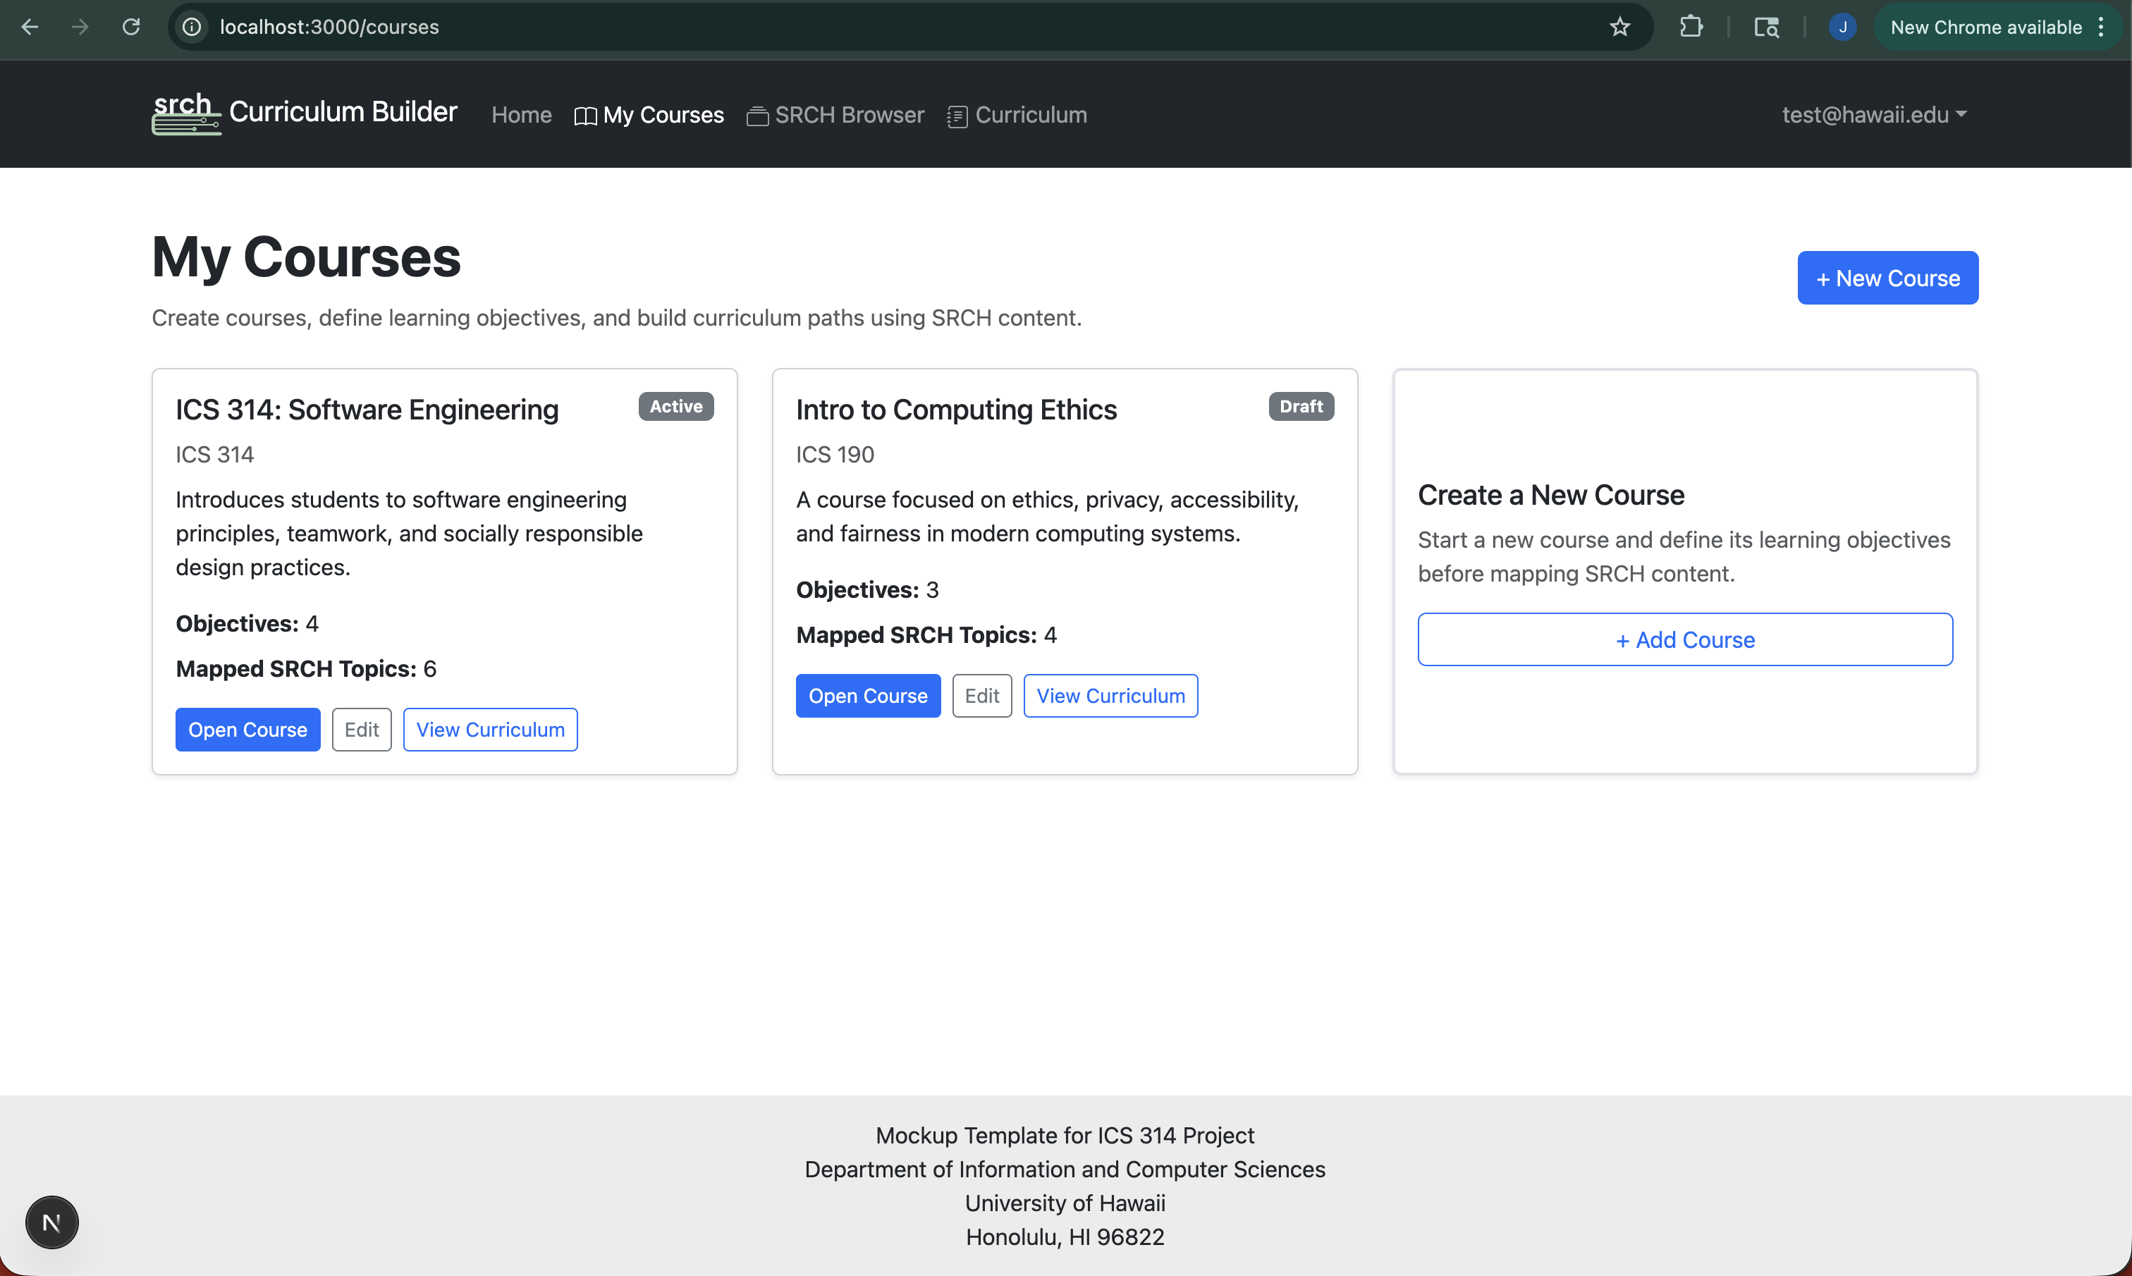
Task: Reload the page with refresh icon
Action: click(130, 27)
